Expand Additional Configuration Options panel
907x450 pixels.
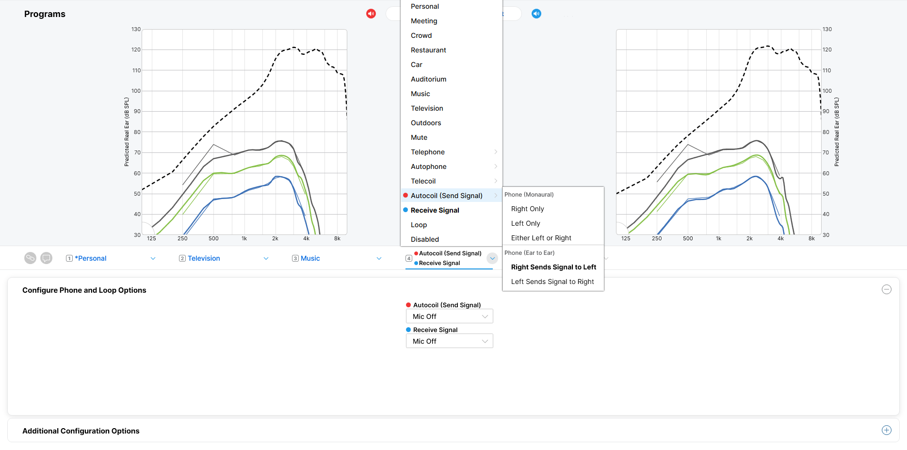pos(887,430)
